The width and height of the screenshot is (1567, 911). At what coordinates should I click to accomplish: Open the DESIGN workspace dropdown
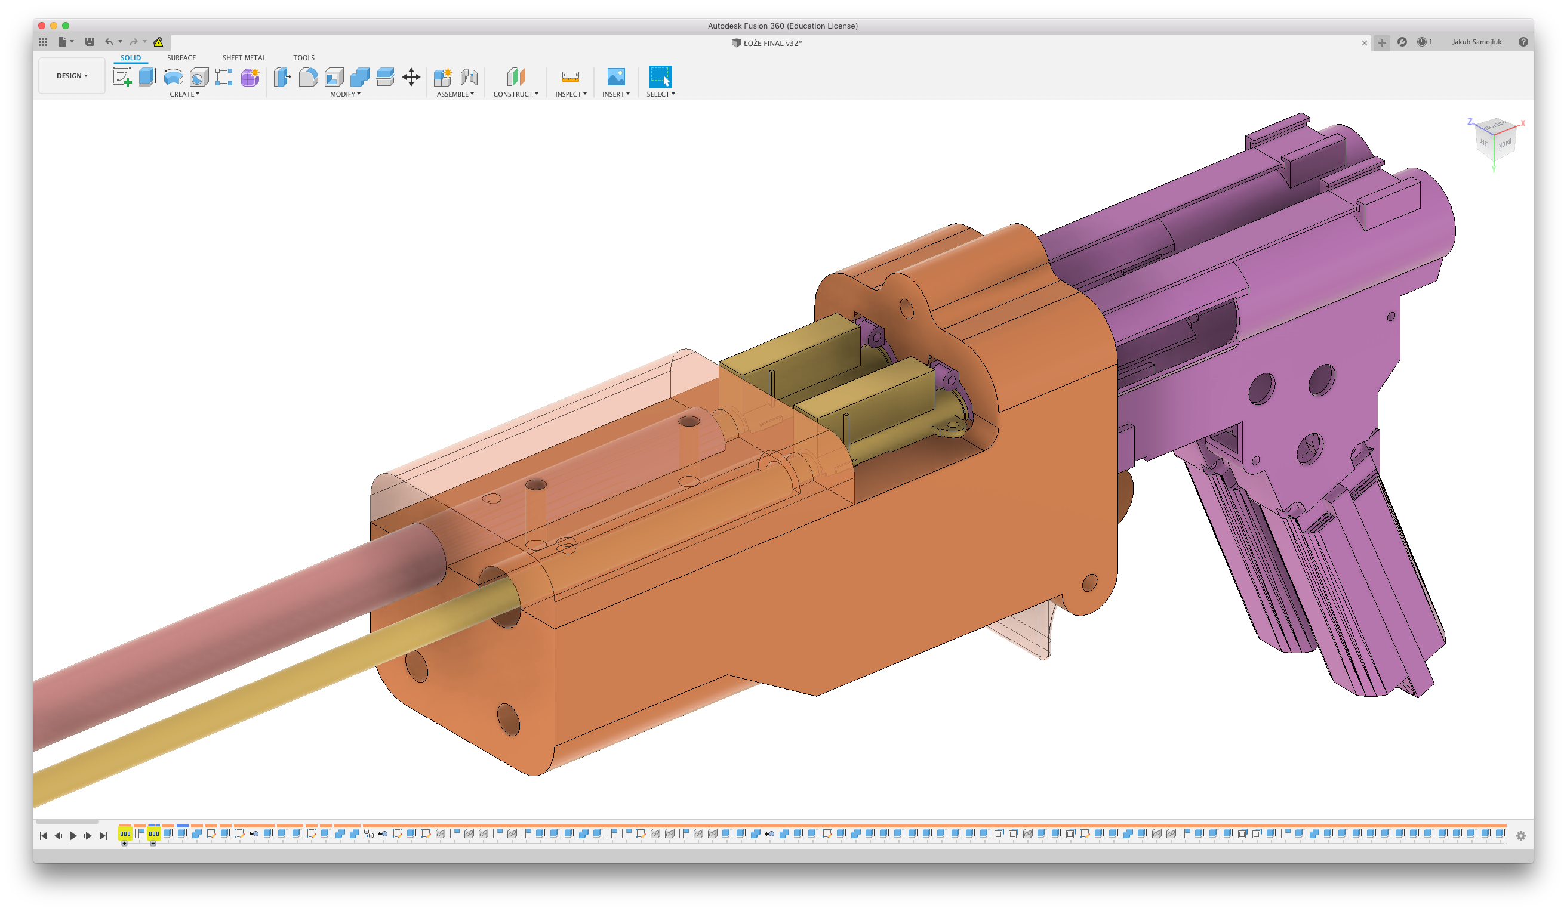pyautogui.click(x=72, y=76)
